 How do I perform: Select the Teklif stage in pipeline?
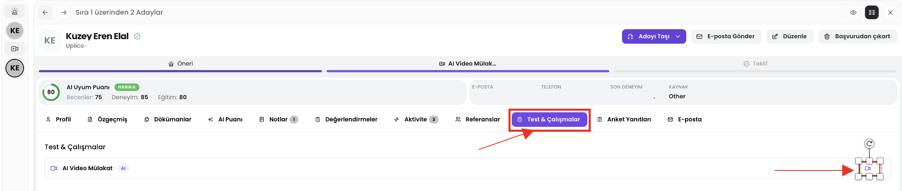pos(755,64)
